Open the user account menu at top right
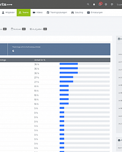Screen dimensions: 122x152 pos(119,4)
